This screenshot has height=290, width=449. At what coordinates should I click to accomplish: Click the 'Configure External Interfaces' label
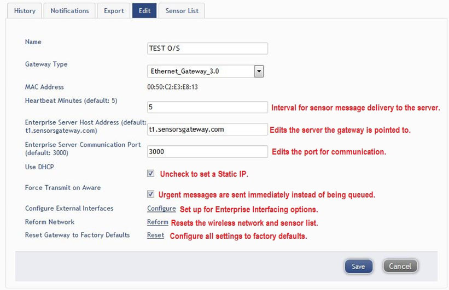pos(69,209)
